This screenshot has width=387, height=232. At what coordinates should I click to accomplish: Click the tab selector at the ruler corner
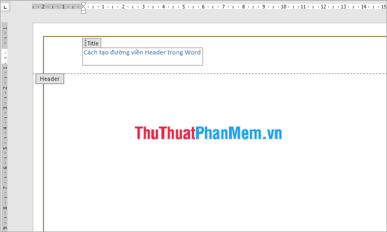(5, 7)
